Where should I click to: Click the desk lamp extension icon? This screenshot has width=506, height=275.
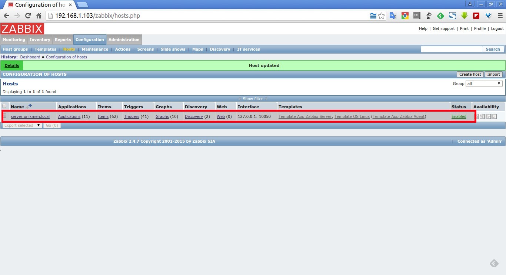click(429, 16)
